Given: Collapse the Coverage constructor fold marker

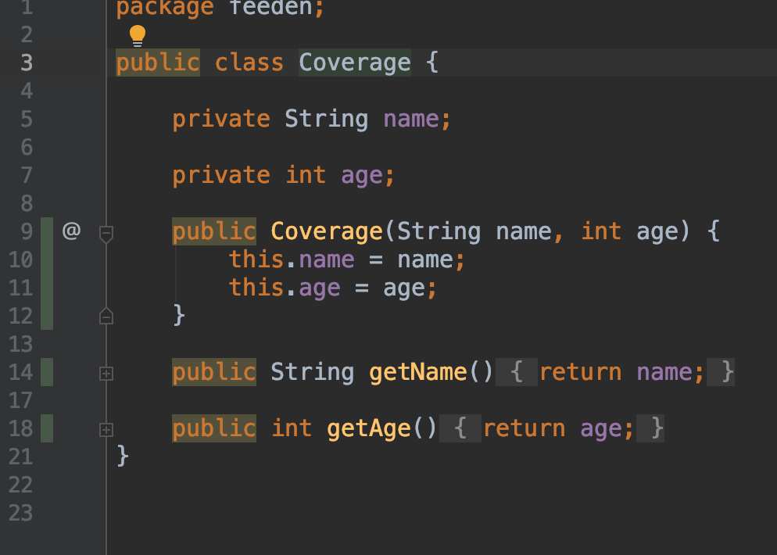Looking at the screenshot, I should click(x=106, y=234).
